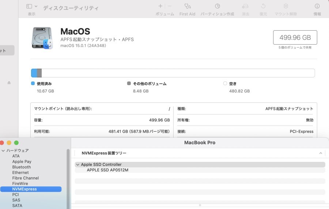Click the 499.96 GB capacity box
This screenshot has width=329, height=209.
tap(295, 37)
